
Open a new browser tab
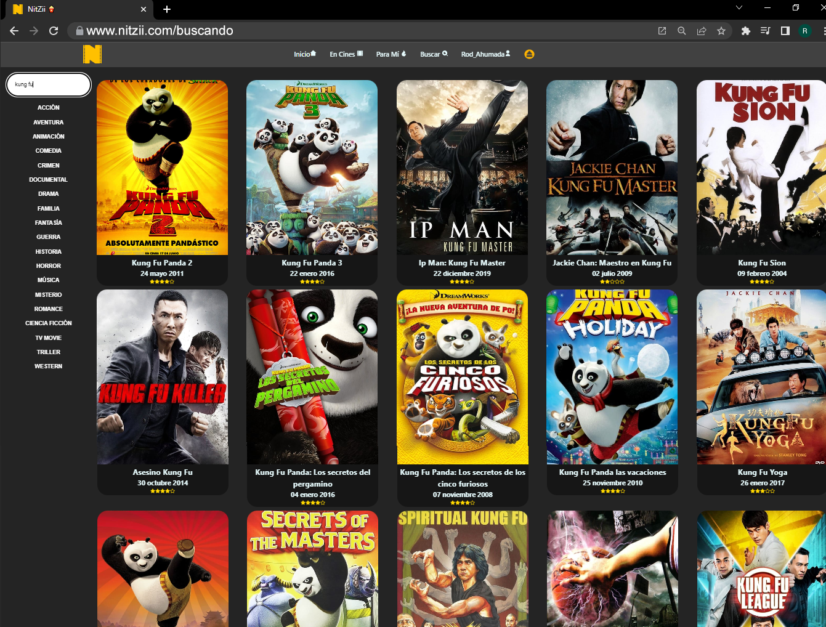[167, 9]
